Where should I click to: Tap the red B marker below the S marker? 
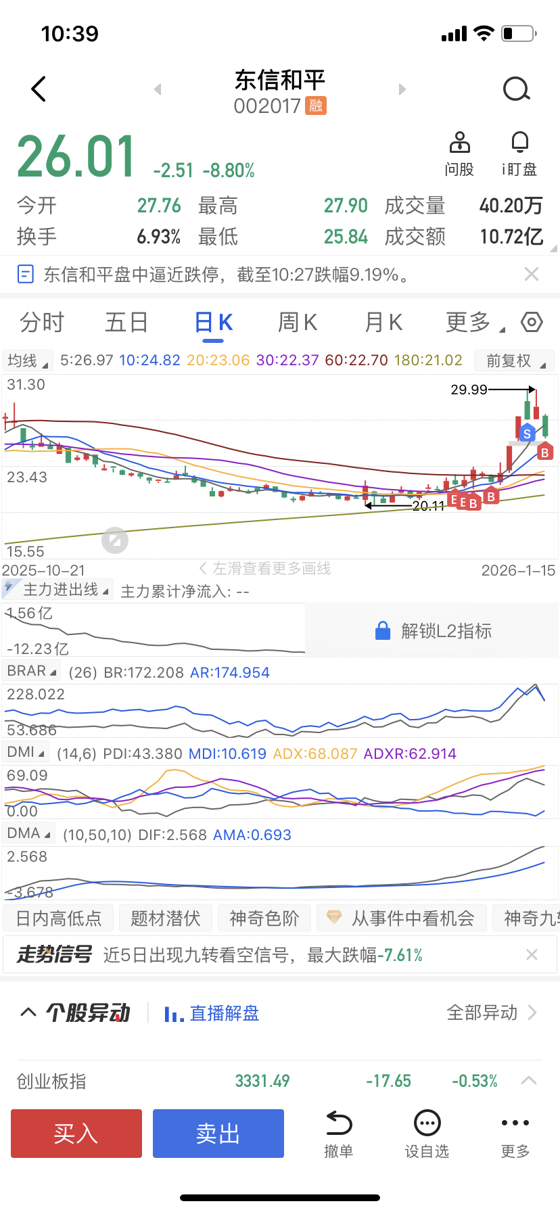pyautogui.click(x=544, y=452)
